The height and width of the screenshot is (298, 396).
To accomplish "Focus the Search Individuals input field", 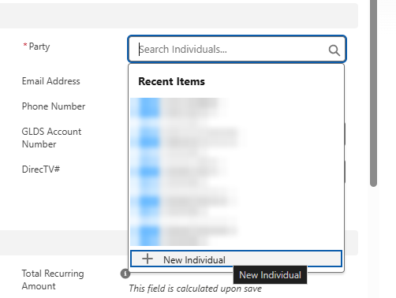I will point(237,49).
